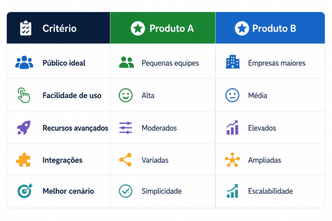Click the purple bar chart icon beside Elevados
Screen dimensions: 332x221
pos(232,127)
